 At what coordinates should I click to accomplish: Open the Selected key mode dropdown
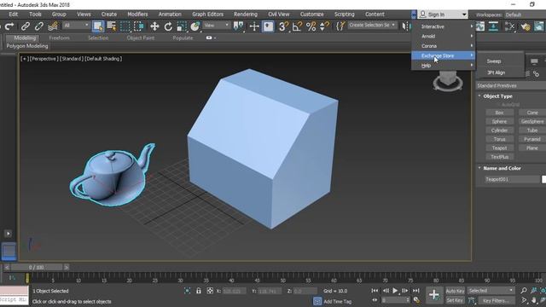[x=491, y=290]
